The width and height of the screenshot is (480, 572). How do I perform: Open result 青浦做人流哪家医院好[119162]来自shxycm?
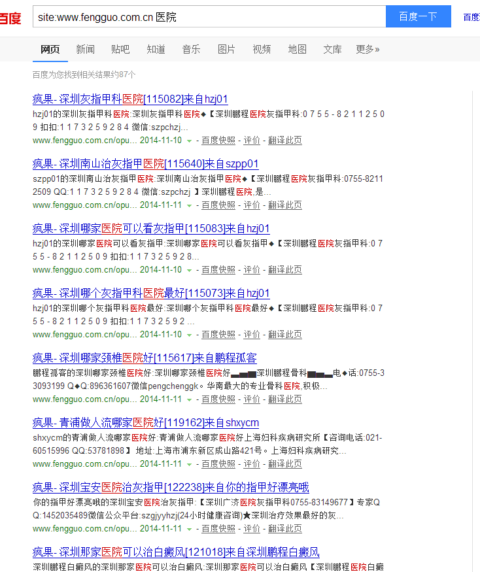(x=146, y=422)
